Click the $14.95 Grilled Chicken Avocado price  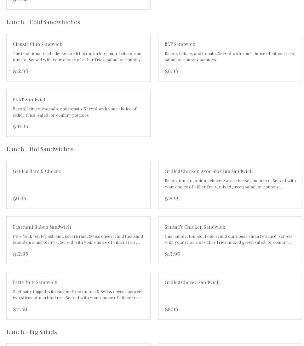click(172, 199)
